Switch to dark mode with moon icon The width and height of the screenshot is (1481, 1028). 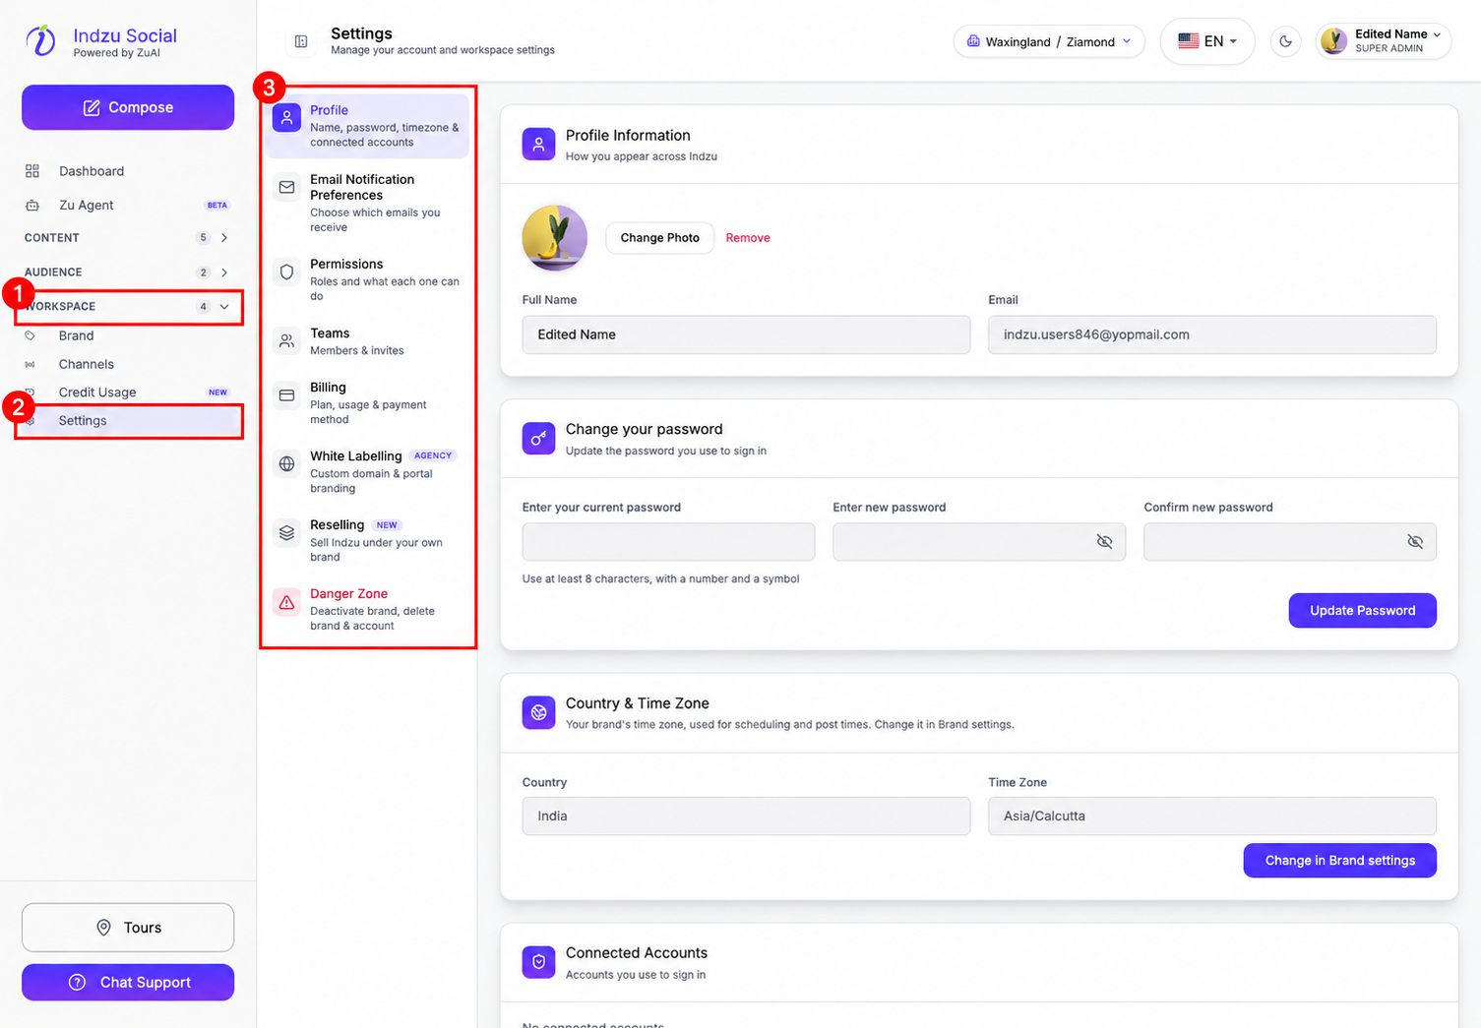click(1286, 41)
